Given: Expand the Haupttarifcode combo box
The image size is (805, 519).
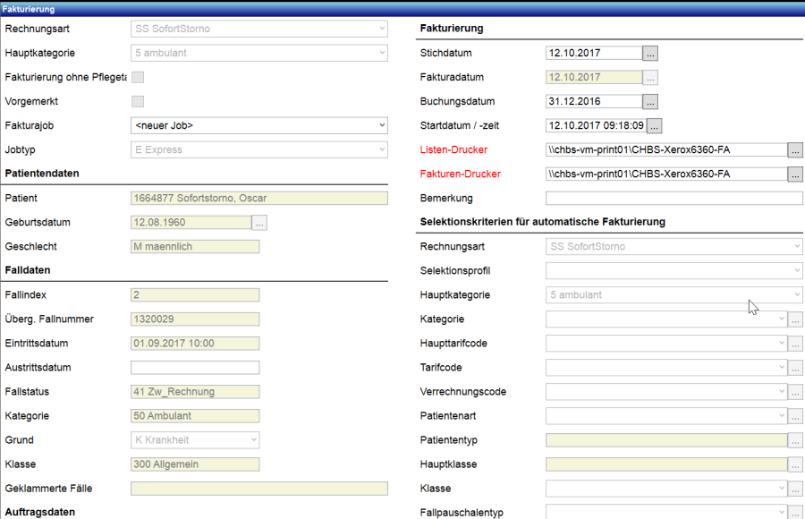Looking at the screenshot, I should click(666, 344).
